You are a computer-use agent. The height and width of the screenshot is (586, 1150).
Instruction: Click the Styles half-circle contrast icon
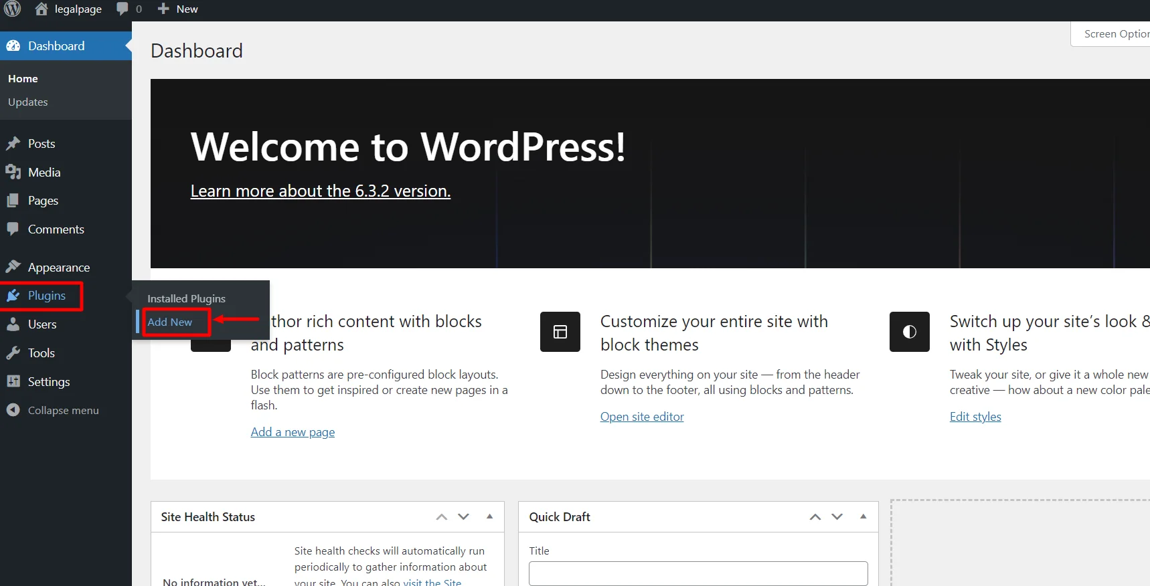coord(909,332)
